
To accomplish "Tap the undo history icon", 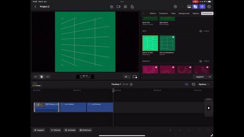I will pos(175,7).
